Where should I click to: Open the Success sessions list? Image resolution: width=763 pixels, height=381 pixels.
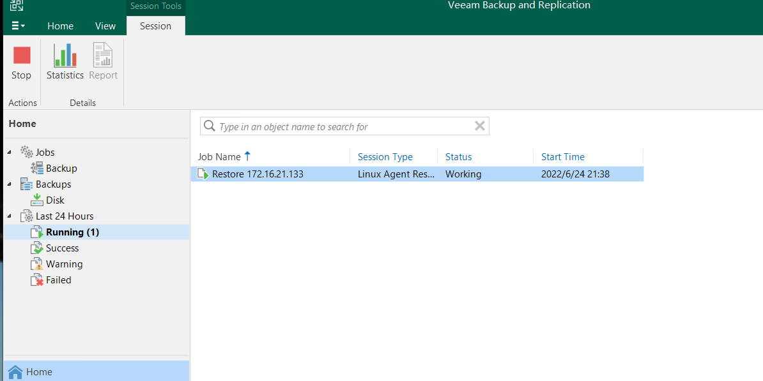[x=62, y=248]
